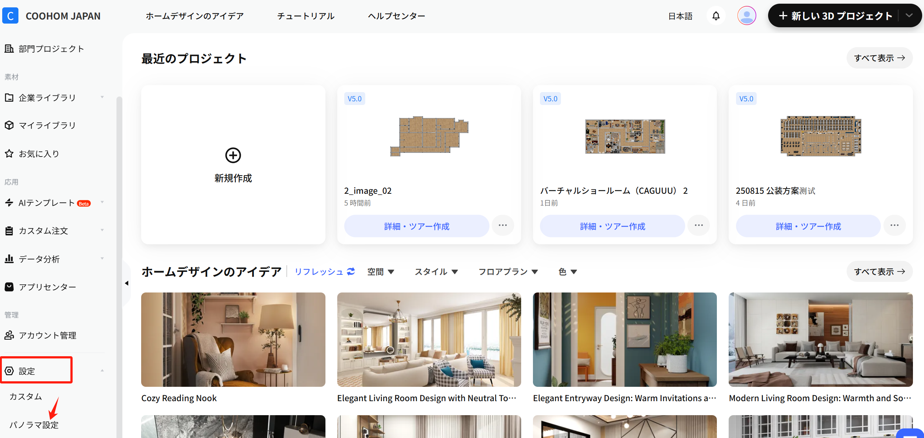Open ホームデザインのアイデア in top navigation
This screenshot has width=924, height=438.
195,16
